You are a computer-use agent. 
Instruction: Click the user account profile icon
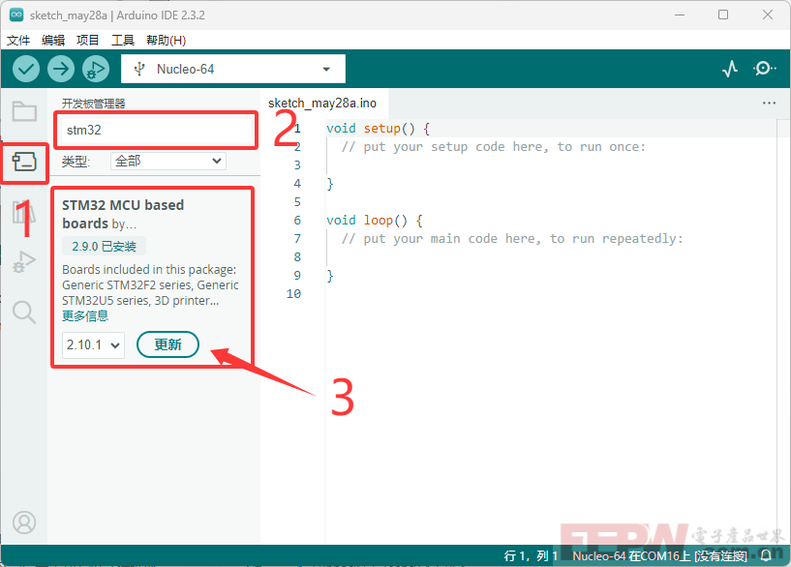click(x=24, y=522)
